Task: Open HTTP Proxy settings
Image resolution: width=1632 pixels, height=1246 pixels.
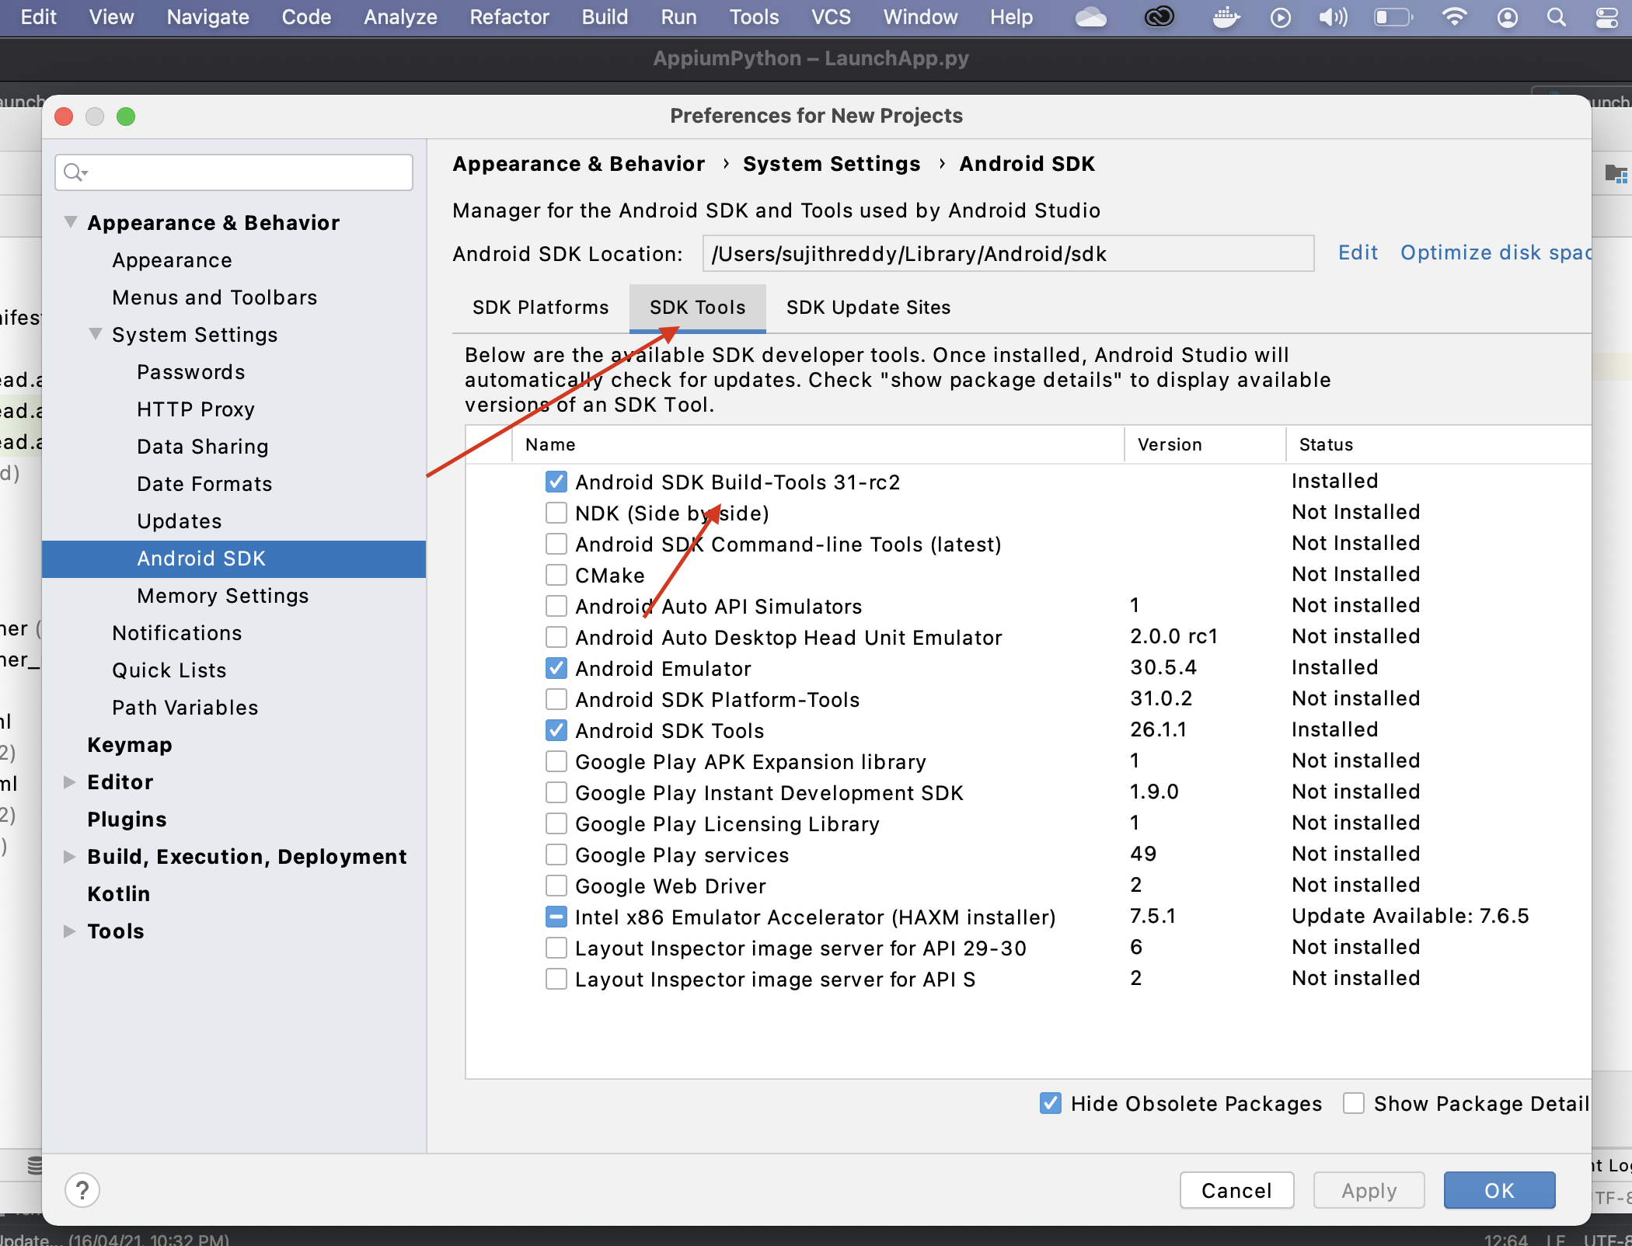Action: (x=196, y=409)
